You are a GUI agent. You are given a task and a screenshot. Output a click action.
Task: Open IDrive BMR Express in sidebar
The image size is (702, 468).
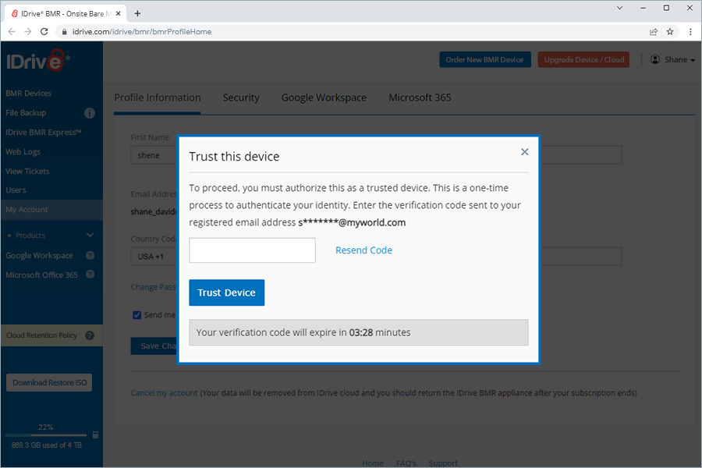[44, 132]
